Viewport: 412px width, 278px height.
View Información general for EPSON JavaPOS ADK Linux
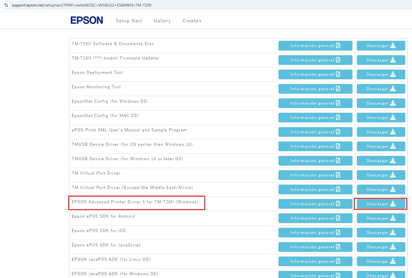pyautogui.click(x=315, y=261)
